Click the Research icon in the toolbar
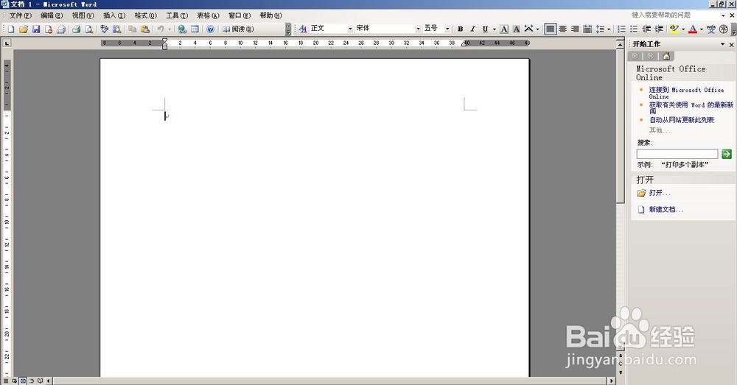The width and height of the screenshot is (737, 385). [x=116, y=29]
